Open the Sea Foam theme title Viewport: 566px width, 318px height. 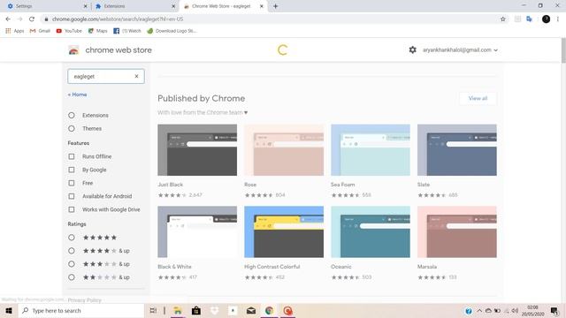click(342, 185)
